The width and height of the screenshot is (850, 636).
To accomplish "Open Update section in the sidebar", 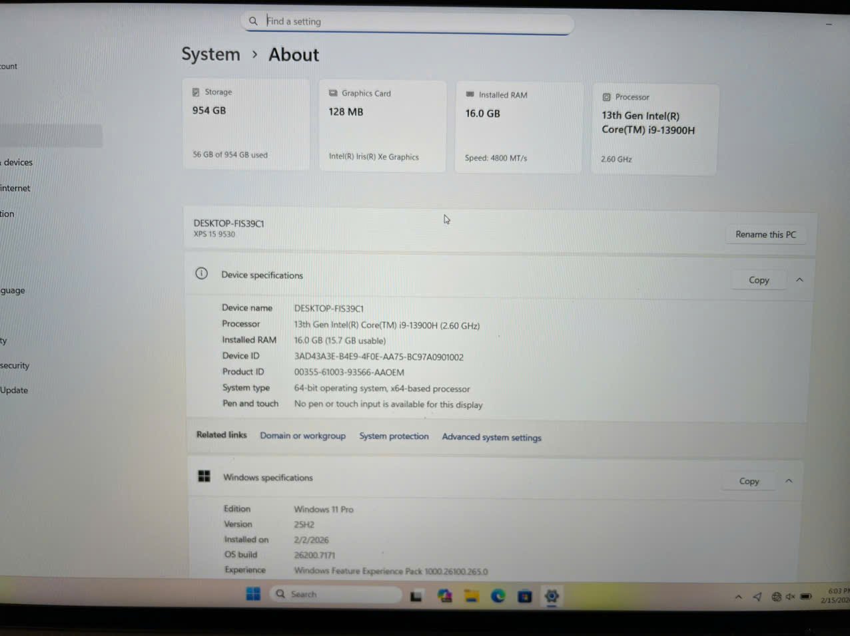I will pos(14,391).
